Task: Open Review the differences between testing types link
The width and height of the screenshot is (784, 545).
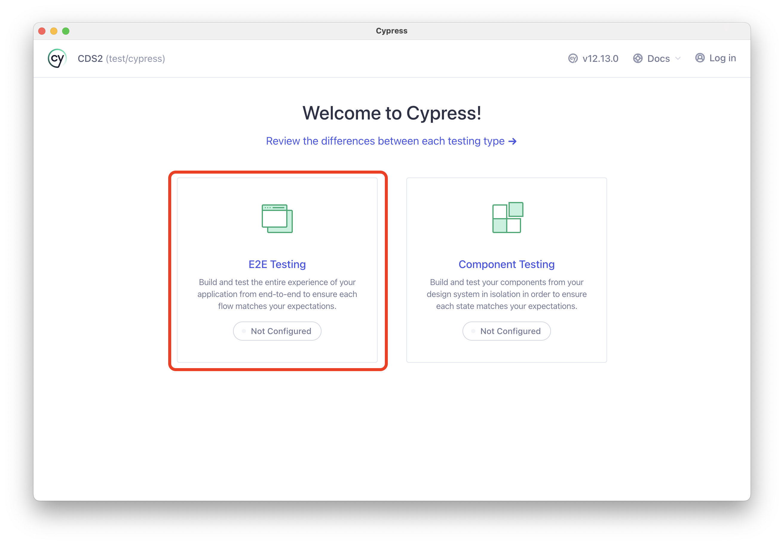Action: coord(391,141)
